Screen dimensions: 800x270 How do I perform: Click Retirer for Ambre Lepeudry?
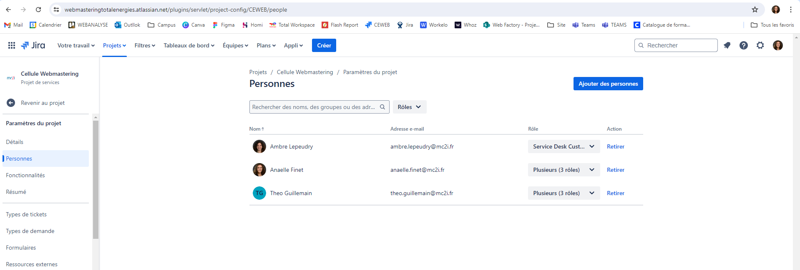coord(616,146)
